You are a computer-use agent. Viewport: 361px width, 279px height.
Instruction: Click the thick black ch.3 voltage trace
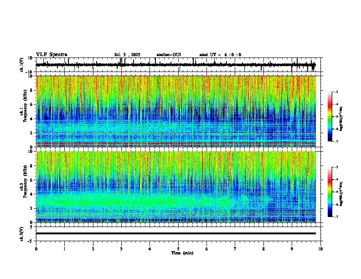(176, 233)
